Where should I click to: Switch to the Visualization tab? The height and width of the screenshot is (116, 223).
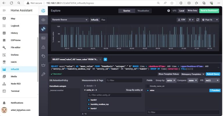point(143,11)
